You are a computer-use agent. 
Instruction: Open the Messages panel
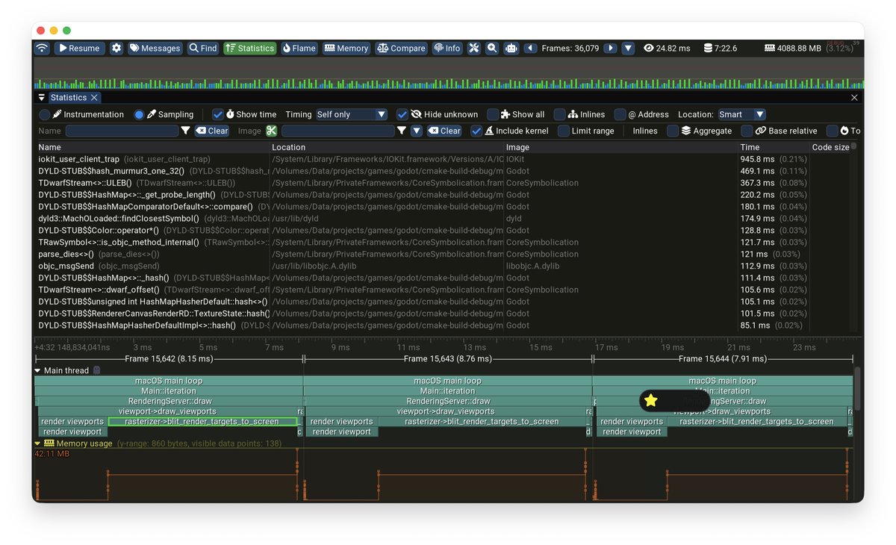pyautogui.click(x=155, y=48)
